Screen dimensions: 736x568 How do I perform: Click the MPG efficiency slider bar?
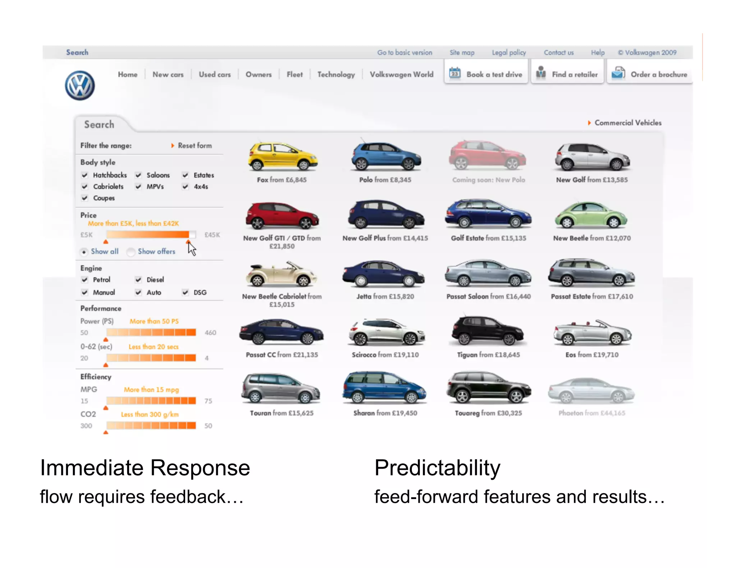pos(151,400)
